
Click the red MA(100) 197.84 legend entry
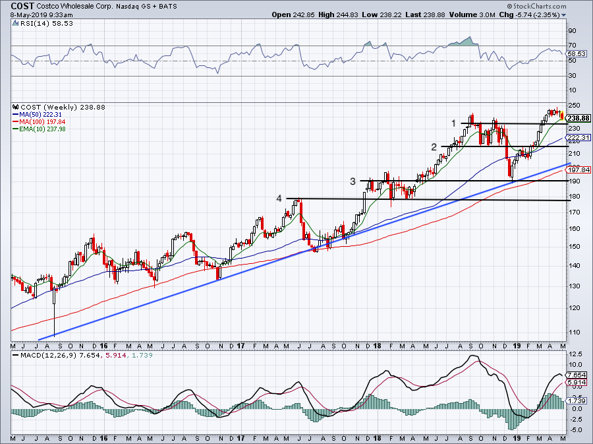tap(39, 121)
